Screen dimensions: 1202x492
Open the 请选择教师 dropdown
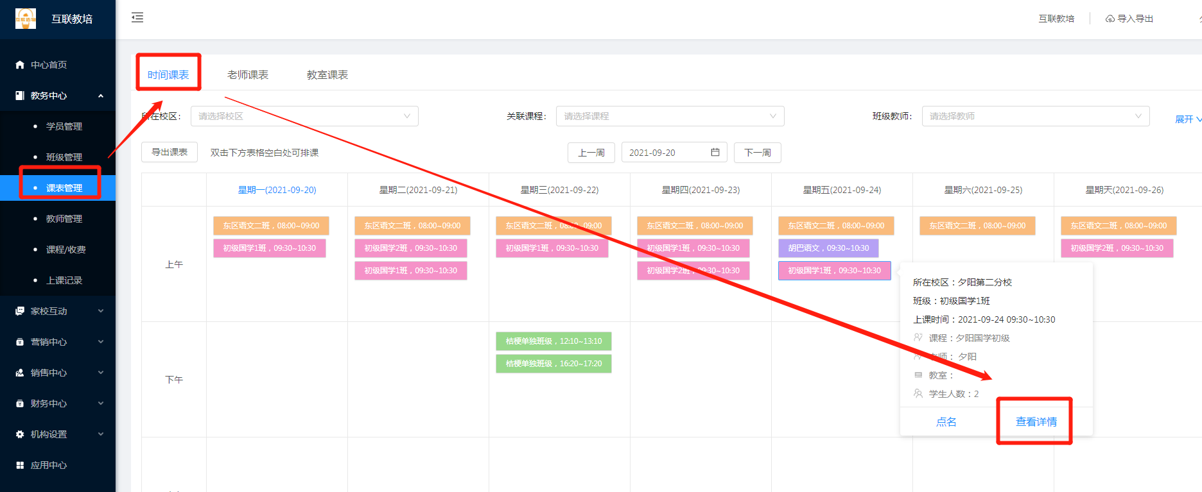(x=1036, y=116)
